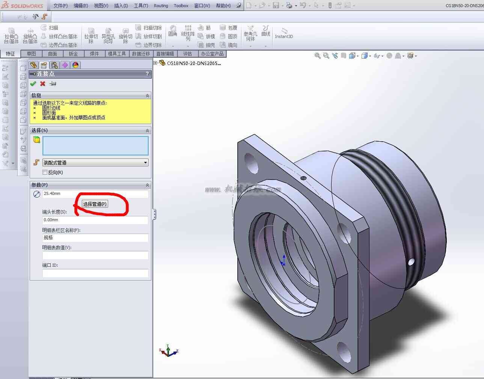The width and height of the screenshot is (484, 379).
Task: Enable 反向(R) reverse direction checkbox
Action: (45, 172)
